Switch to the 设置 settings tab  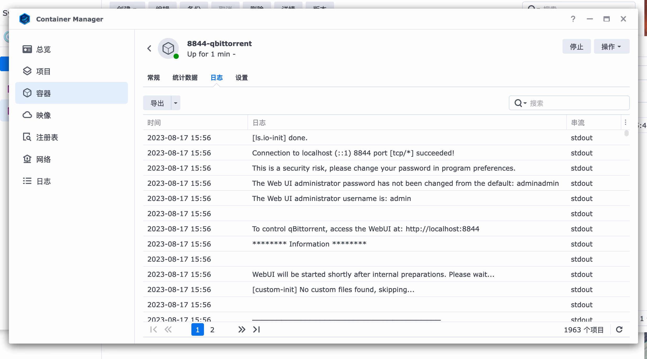click(x=241, y=78)
